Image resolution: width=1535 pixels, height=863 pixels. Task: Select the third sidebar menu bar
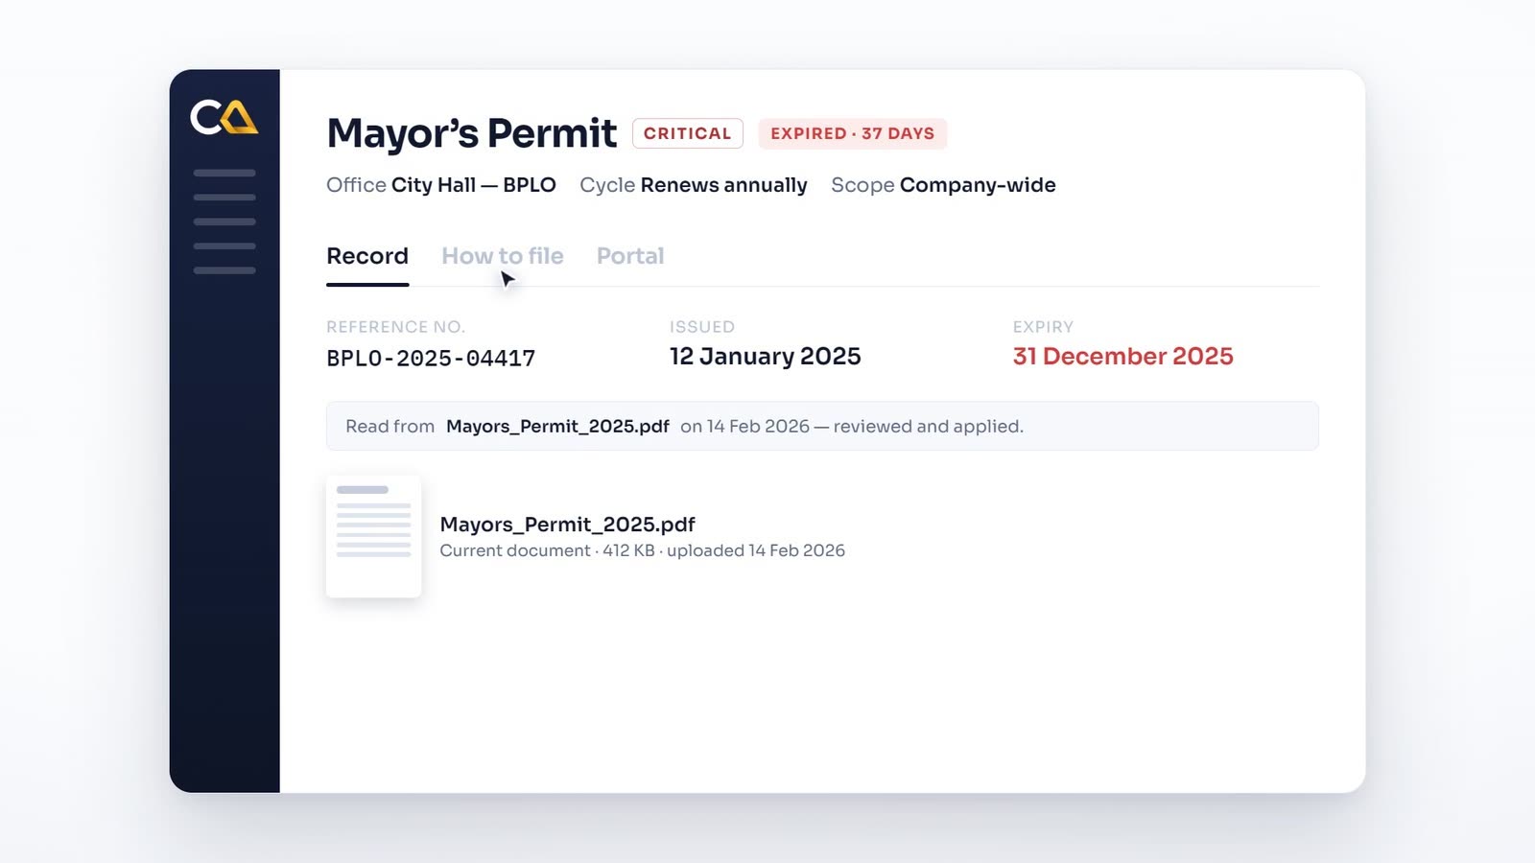[224, 222]
